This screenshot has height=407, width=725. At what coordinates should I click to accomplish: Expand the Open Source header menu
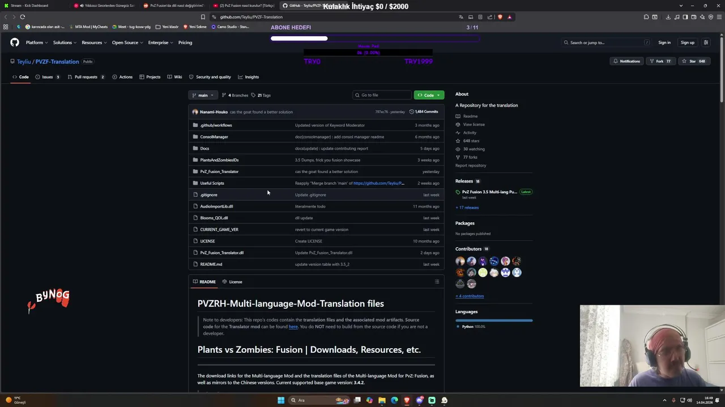[x=127, y=42]
